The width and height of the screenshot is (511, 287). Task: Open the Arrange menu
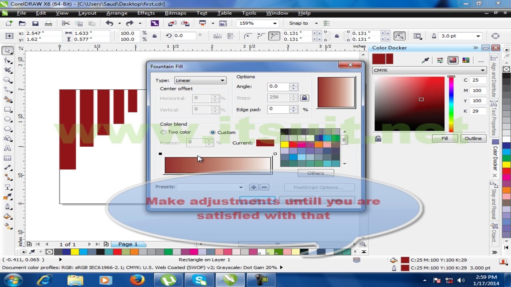pos(117,13)
